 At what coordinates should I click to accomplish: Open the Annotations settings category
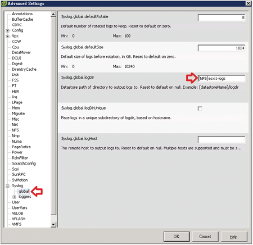(22, 14)
